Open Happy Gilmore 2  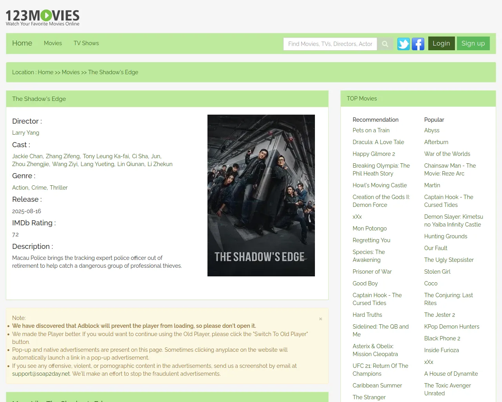tap(374, 154)
